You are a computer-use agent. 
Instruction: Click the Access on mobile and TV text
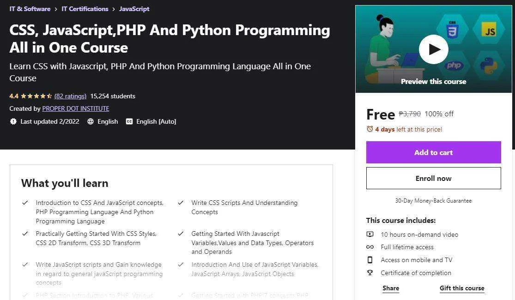(x=417, y=260)
